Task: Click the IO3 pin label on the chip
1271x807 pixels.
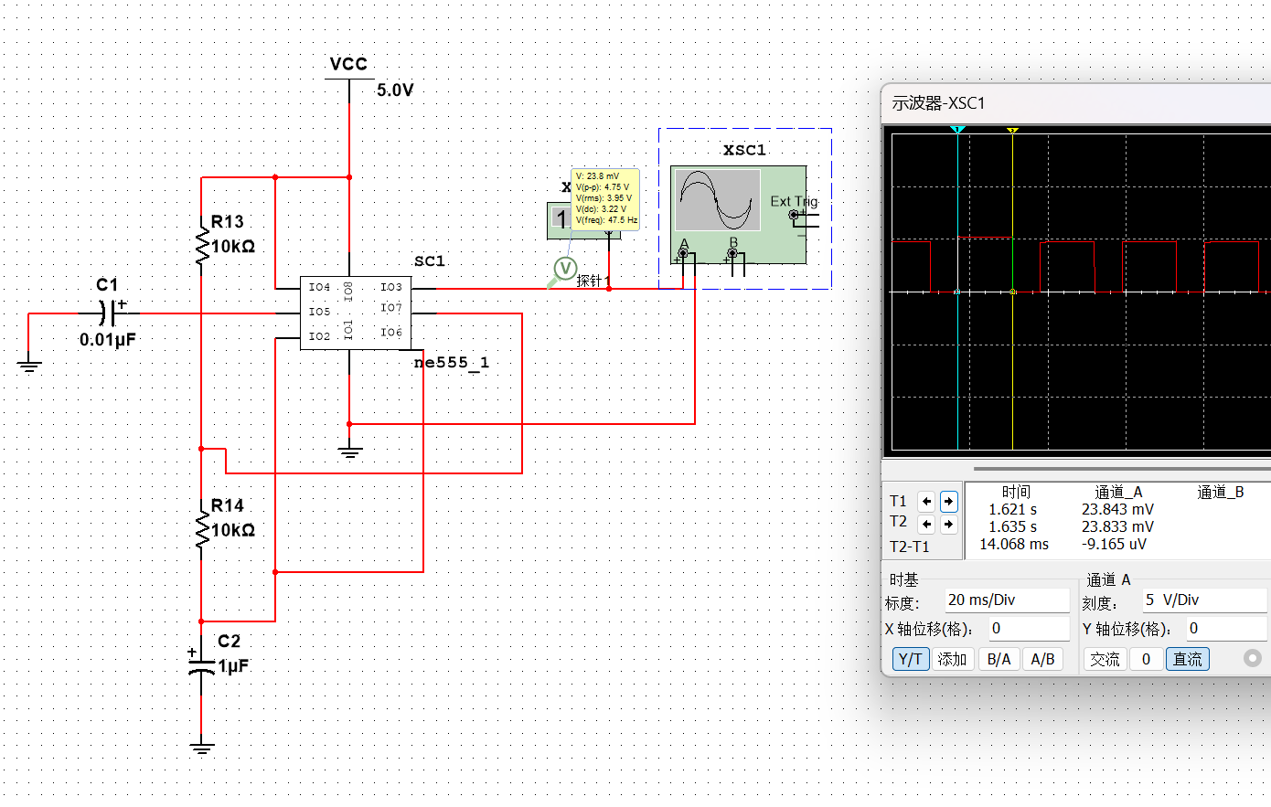Action: [390, 287]
